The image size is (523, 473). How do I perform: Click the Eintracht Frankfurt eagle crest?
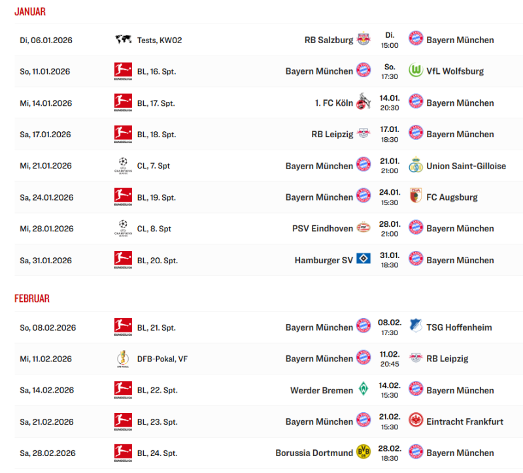[416, 421]
